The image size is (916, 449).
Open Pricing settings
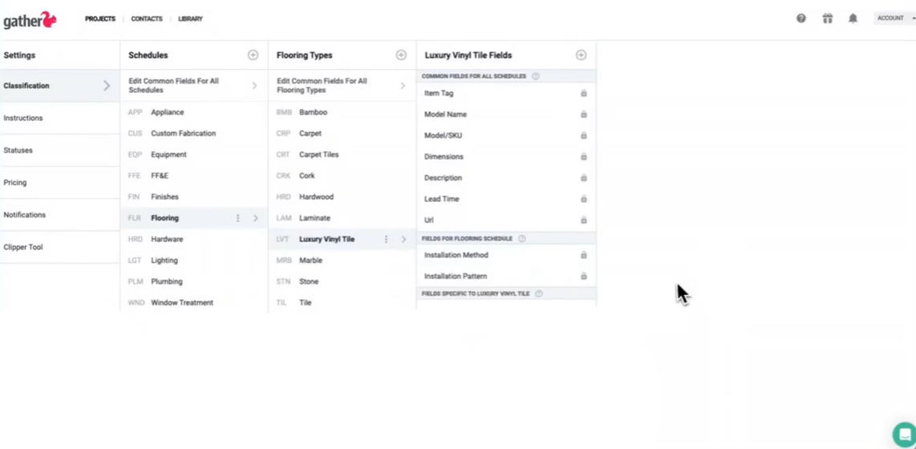pyautogui.click(x=59, y=182)
